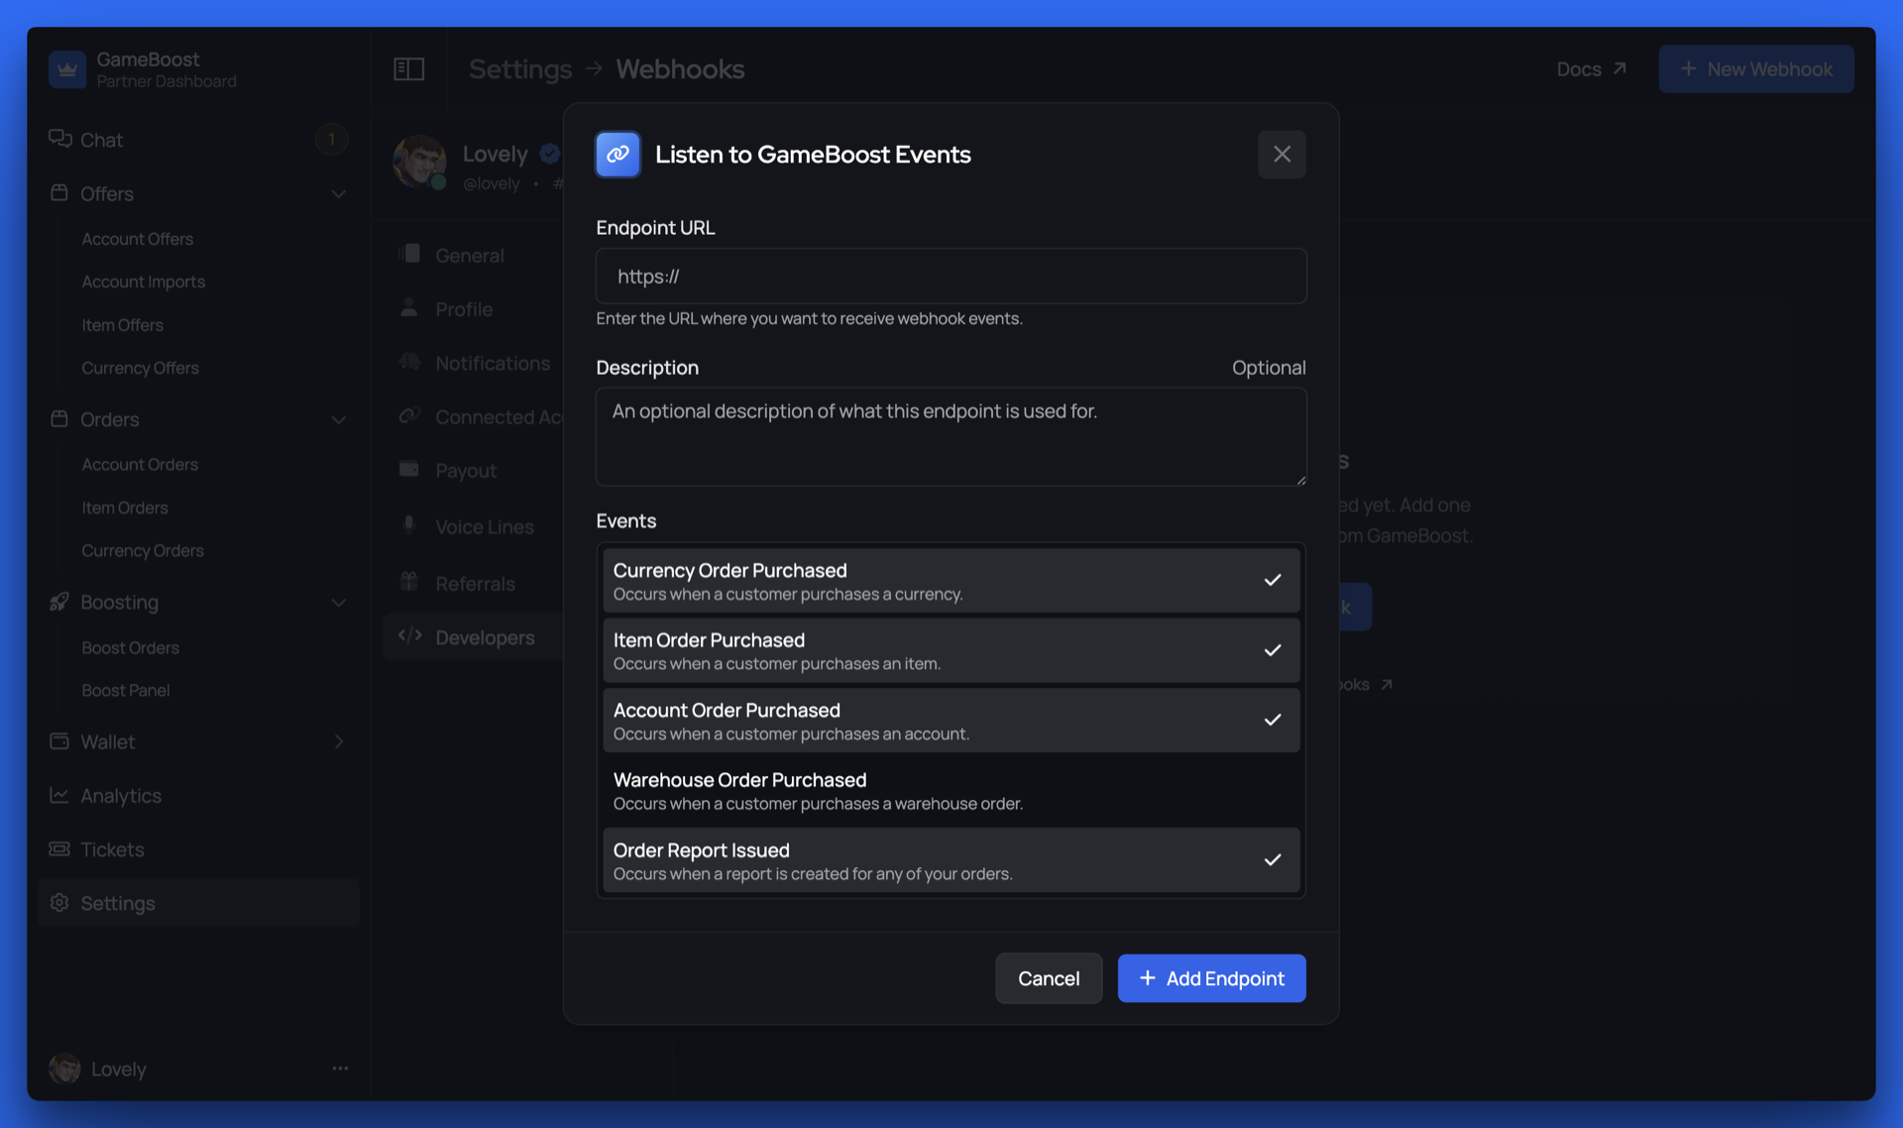Click the Analytics chart icon

point(59,795)
